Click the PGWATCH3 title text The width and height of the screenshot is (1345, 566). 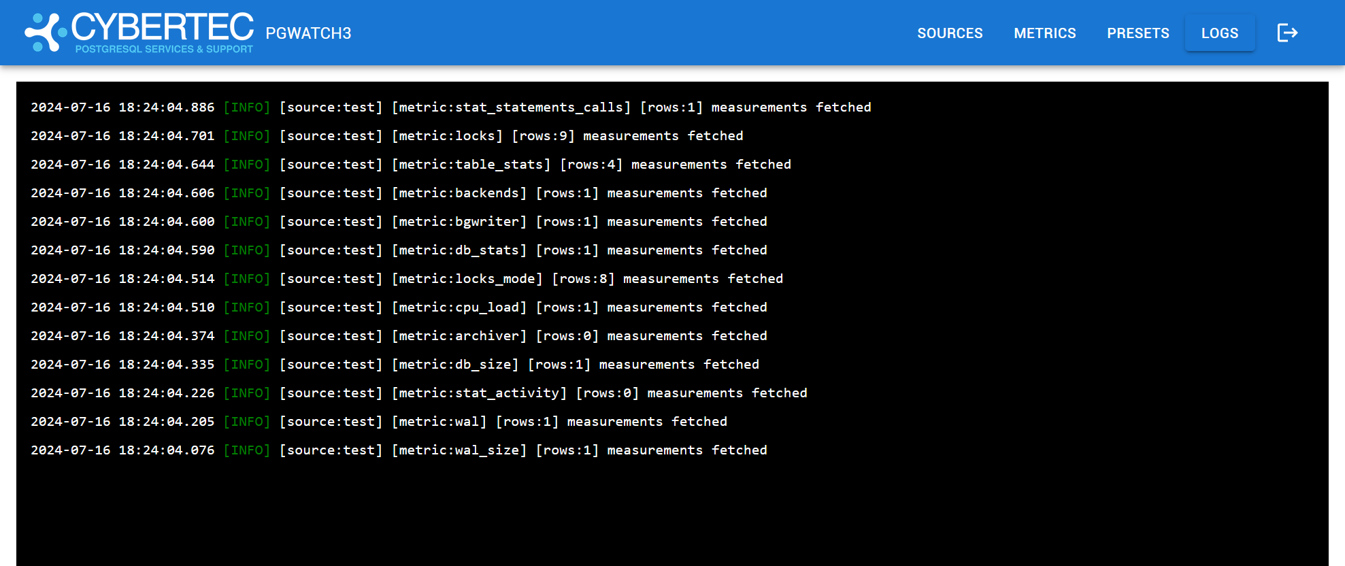click(x=308, y=33)
